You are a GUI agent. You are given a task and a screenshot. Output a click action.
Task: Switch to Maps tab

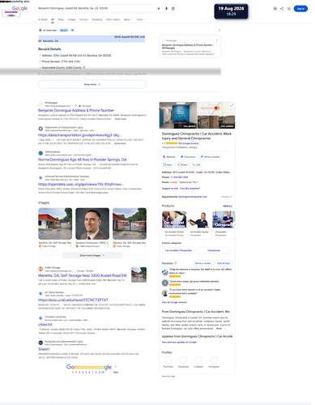point(61,19)
